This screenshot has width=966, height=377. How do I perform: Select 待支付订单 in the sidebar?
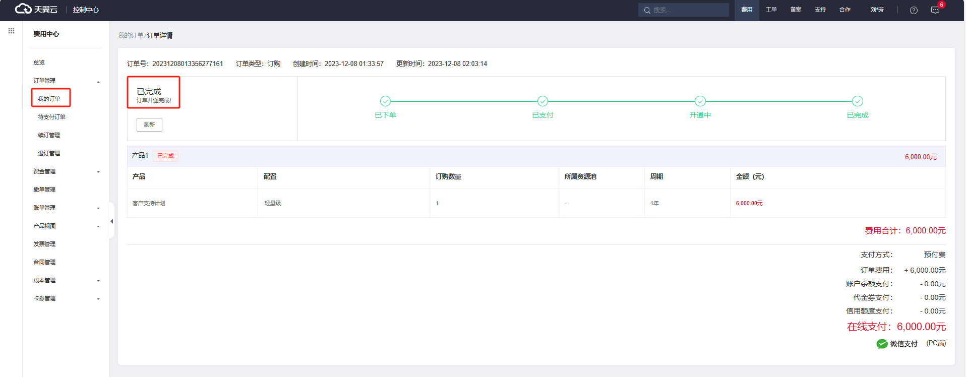(51, 117)
